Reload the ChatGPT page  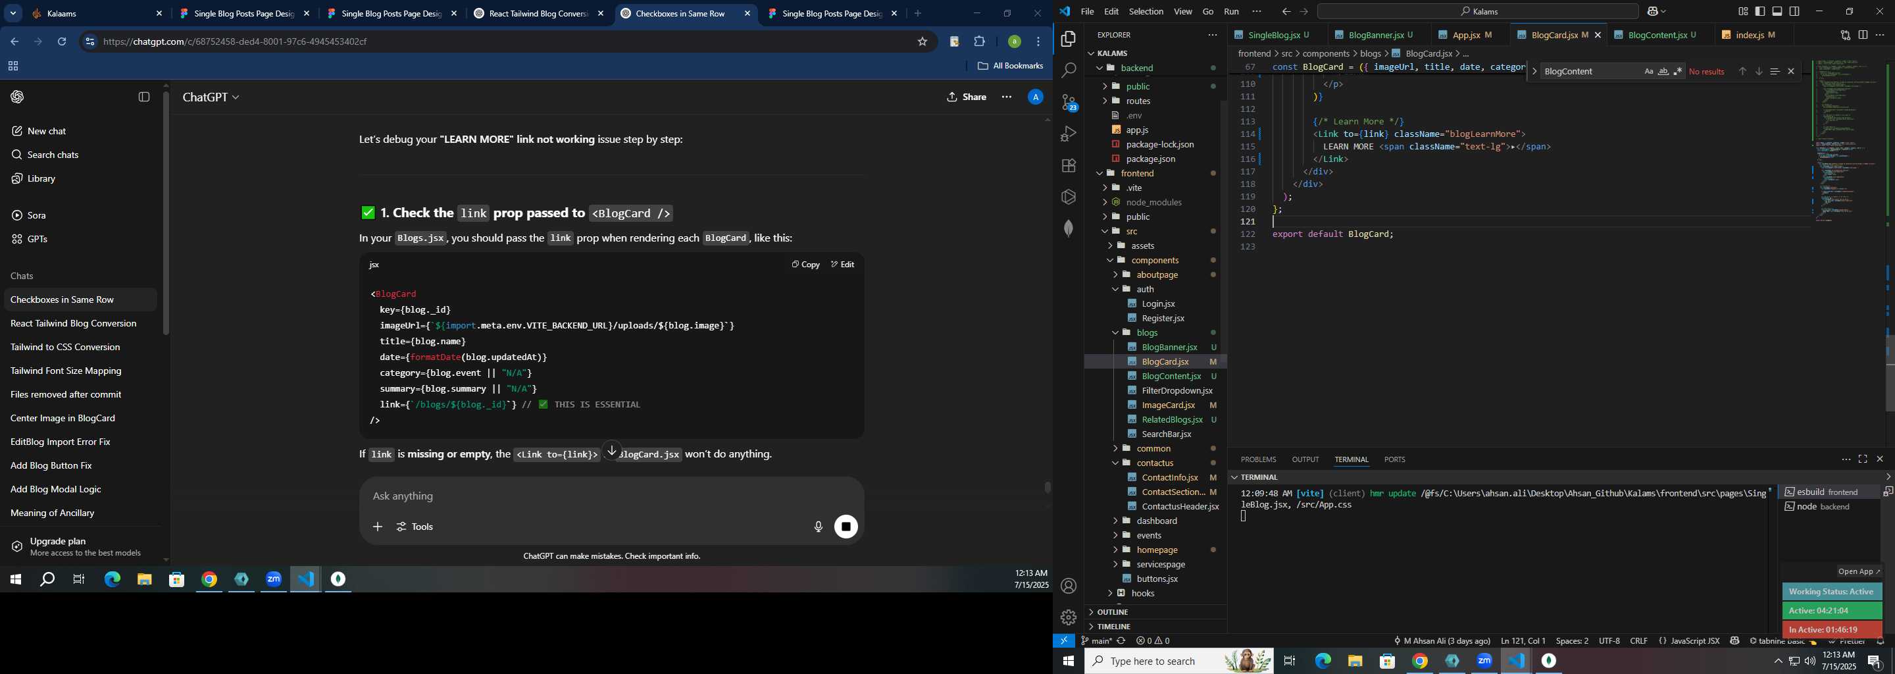tap(62, 42)
